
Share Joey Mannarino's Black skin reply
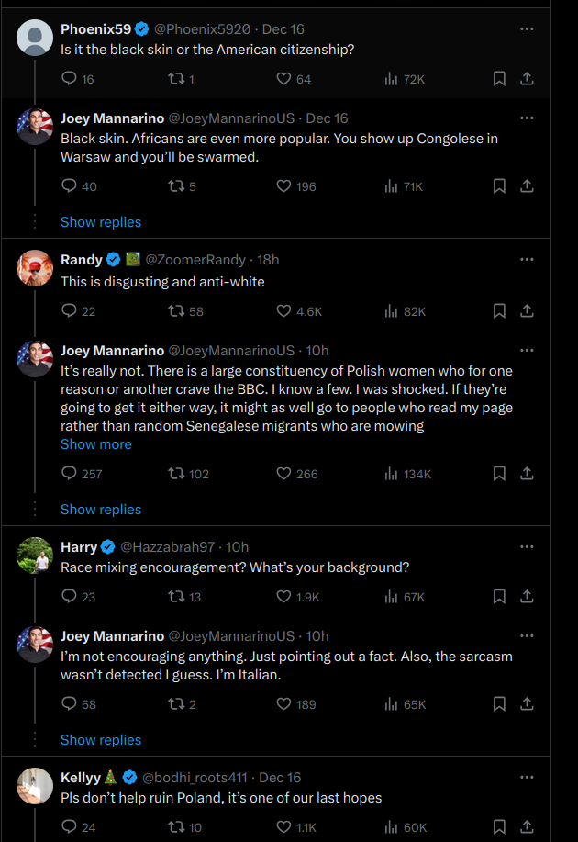coord(527,186)
